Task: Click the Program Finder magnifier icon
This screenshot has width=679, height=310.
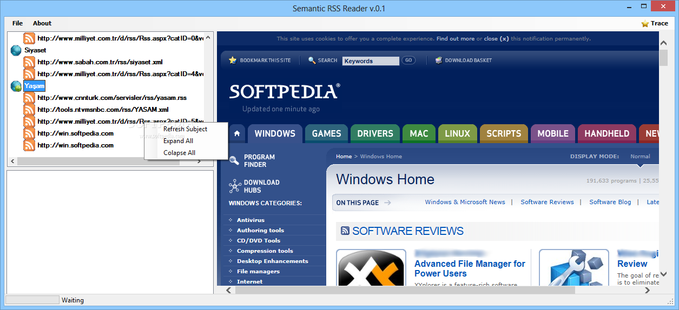Action: point(234,160)
